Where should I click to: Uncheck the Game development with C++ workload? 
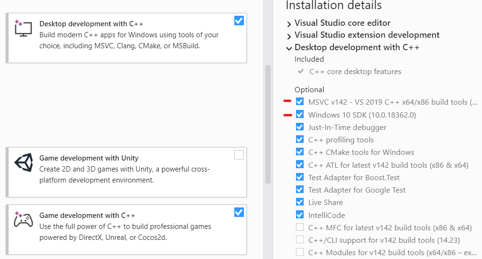tap(239, 212)
